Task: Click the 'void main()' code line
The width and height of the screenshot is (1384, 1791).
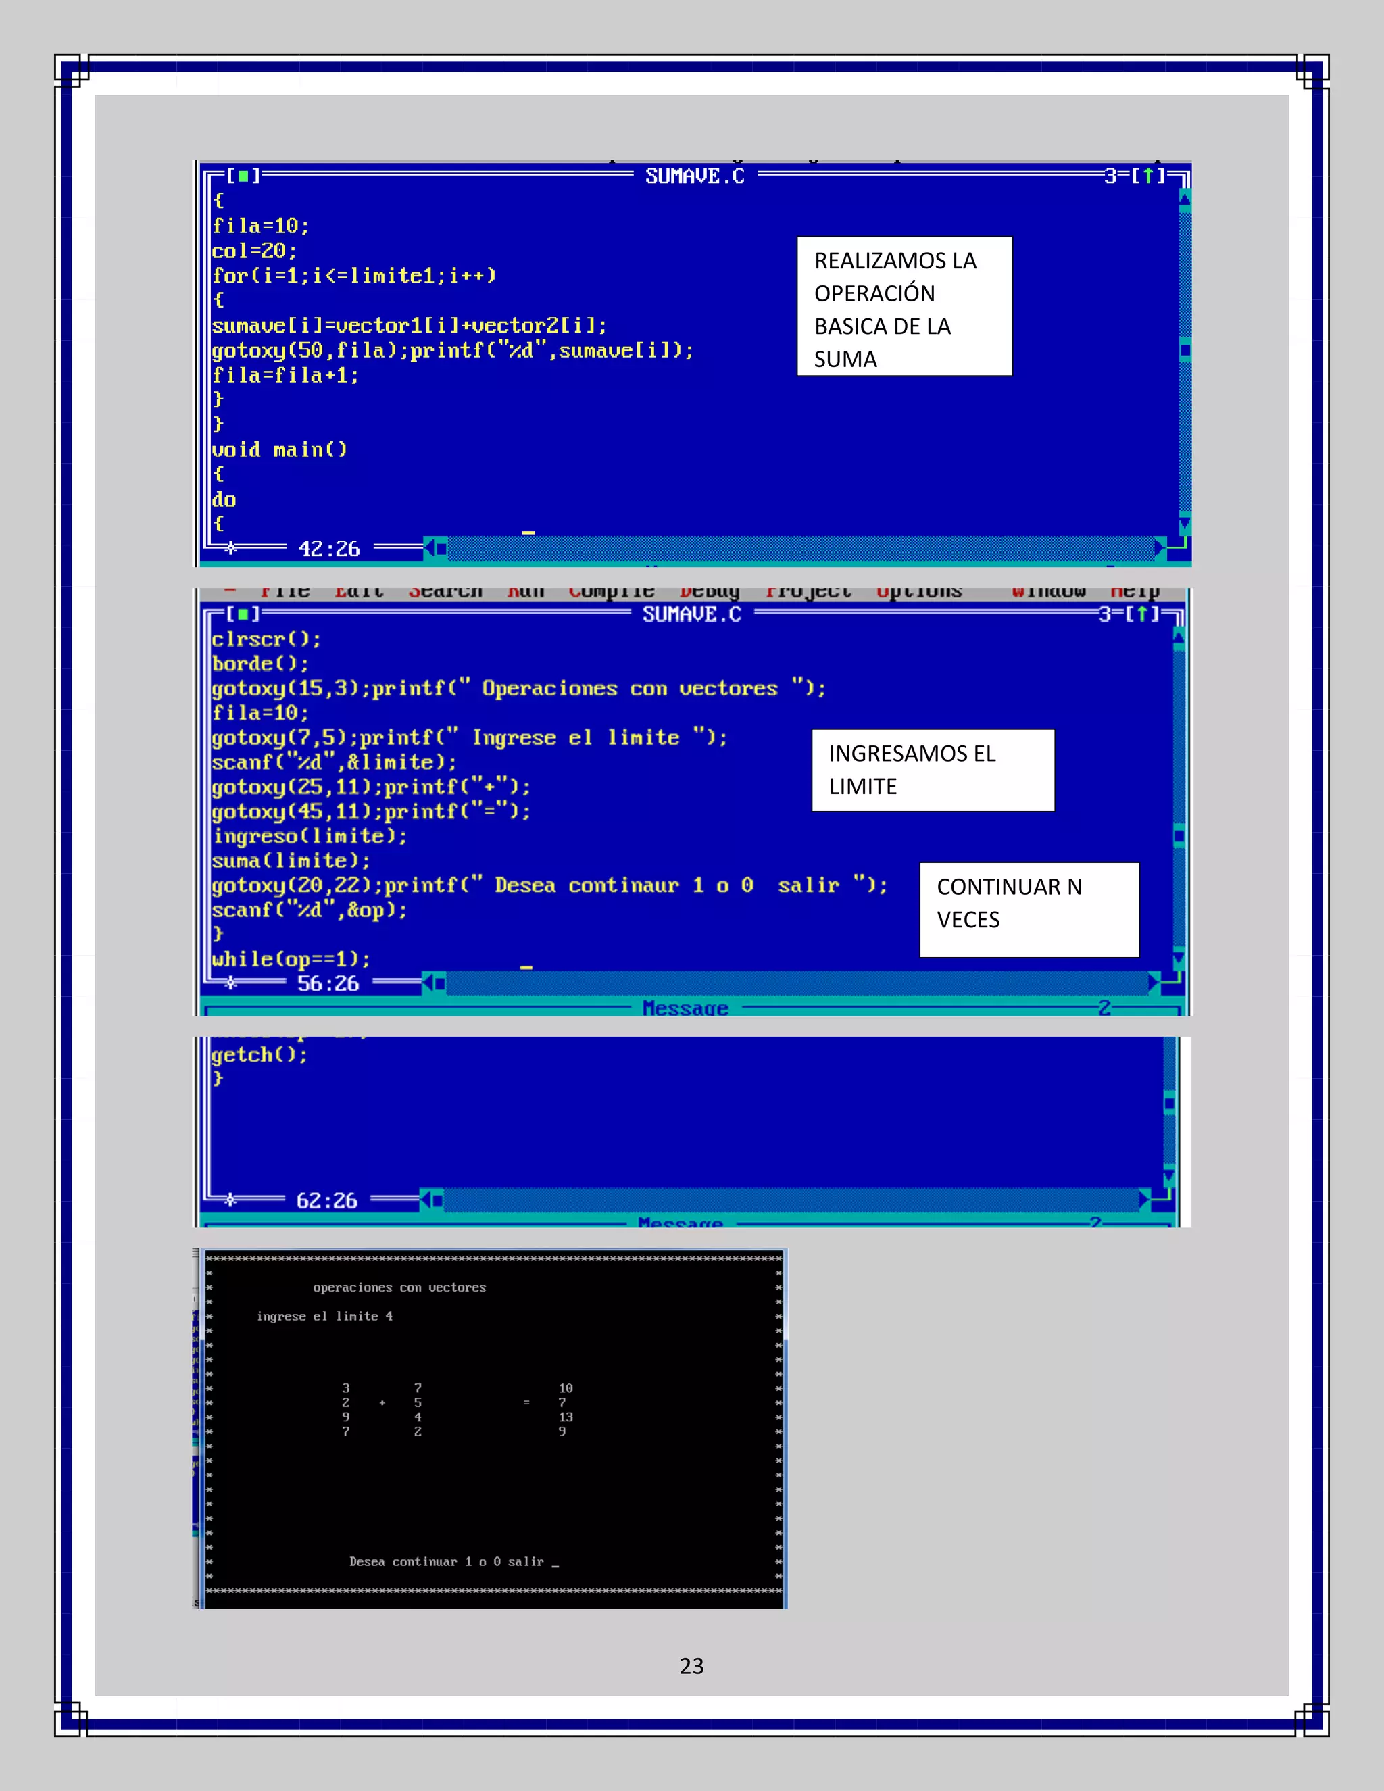Action: coord(280,449)
